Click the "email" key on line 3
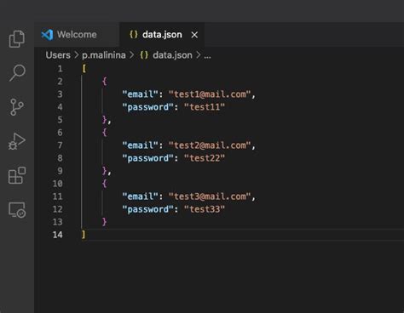This screenshot has width=404, height=313. tap(140, 94)
